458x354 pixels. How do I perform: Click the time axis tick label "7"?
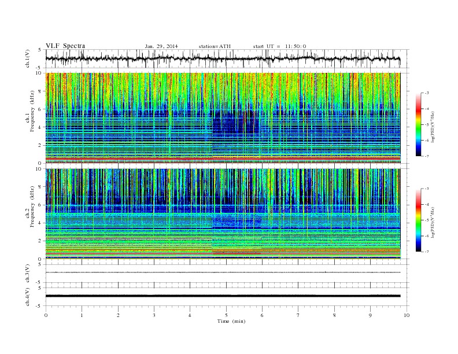tap(298, 315)
